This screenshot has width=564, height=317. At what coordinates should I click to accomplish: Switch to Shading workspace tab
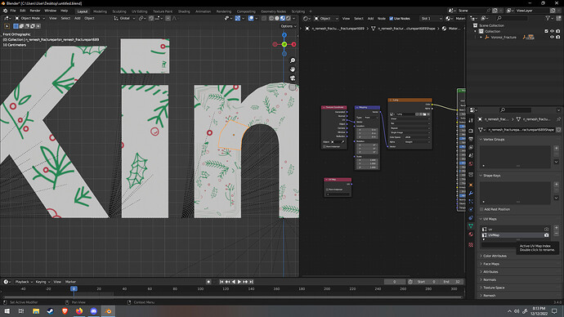(184, 11)
